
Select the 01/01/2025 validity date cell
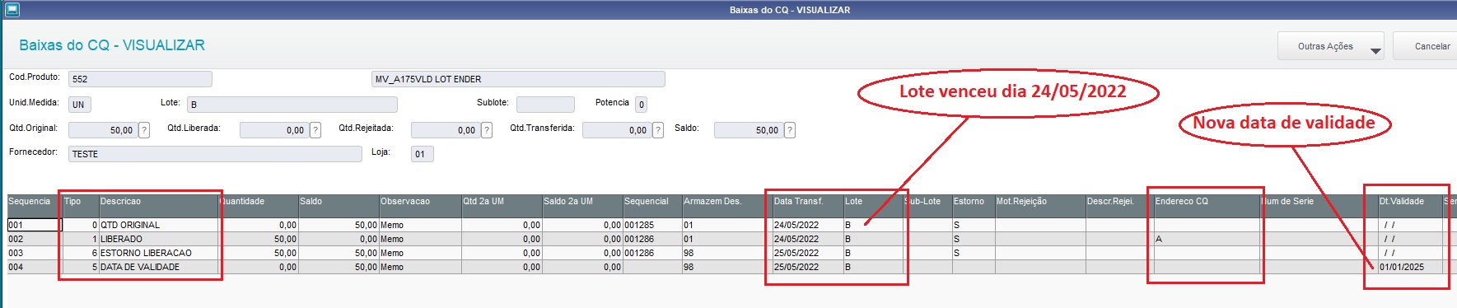1409,267
